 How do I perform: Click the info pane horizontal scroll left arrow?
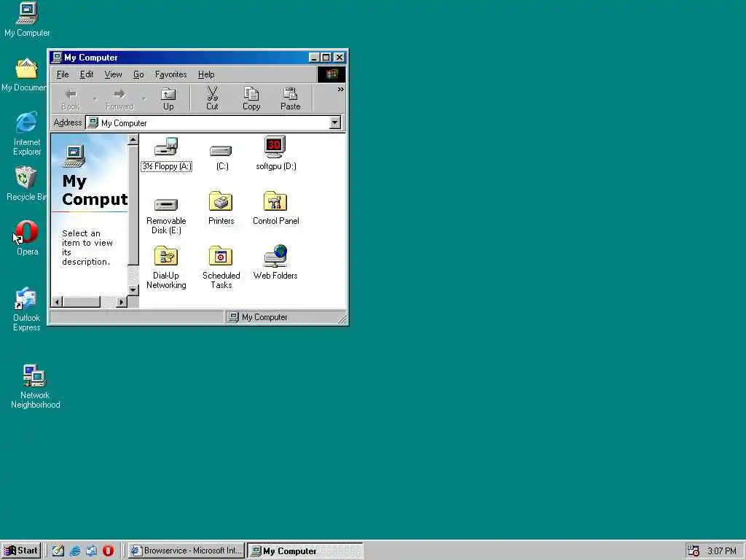click(x=57, y=302)
